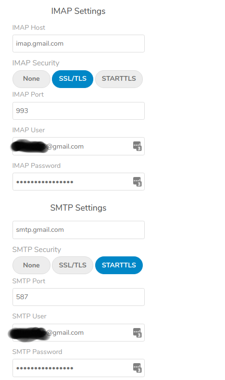225x380 pixels.
Task: Select None for IMAP Security
Action: pos(31,79)
